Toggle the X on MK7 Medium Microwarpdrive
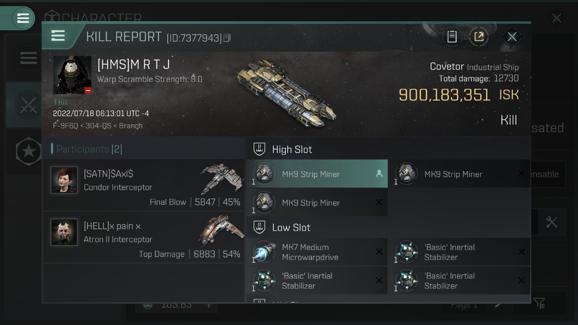The height and width of the screenshot is (325, 578). click(379, 252)
